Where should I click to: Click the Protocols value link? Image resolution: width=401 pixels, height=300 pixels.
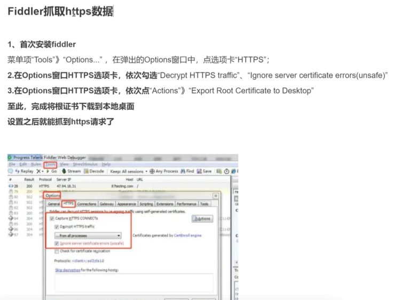click(x=88, y=261)
